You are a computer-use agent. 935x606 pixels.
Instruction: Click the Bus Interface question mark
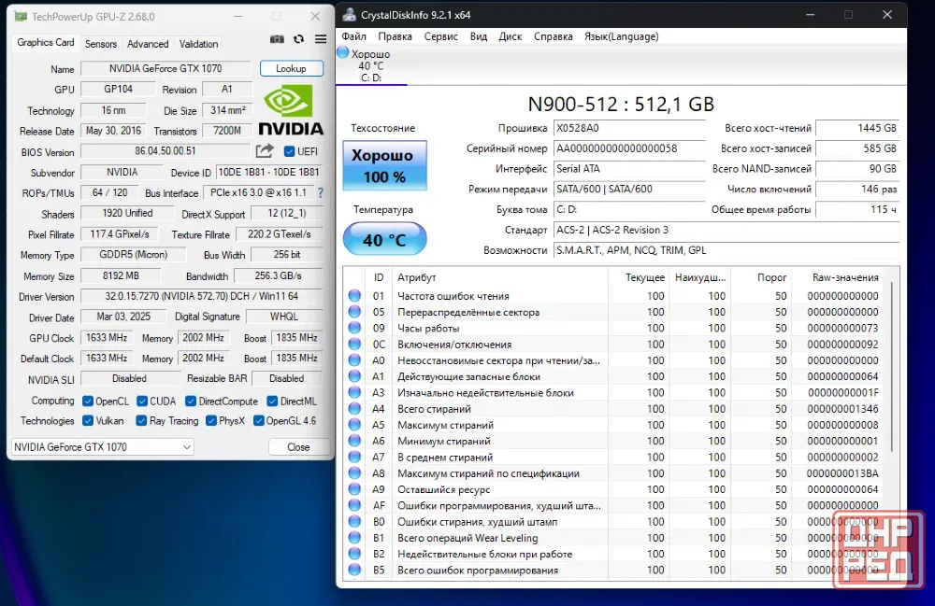[x=321, y=193]
